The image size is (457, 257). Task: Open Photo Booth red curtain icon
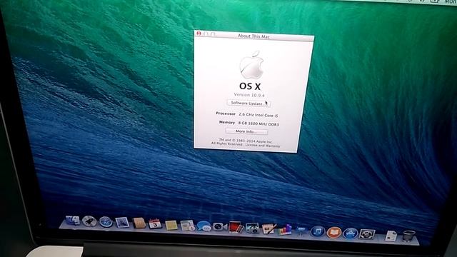(236, 227)
